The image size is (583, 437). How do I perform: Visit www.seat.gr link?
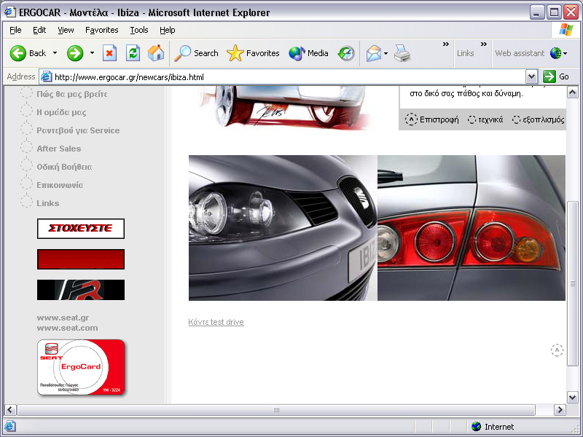pyautogui.click(x=63, y=318)
